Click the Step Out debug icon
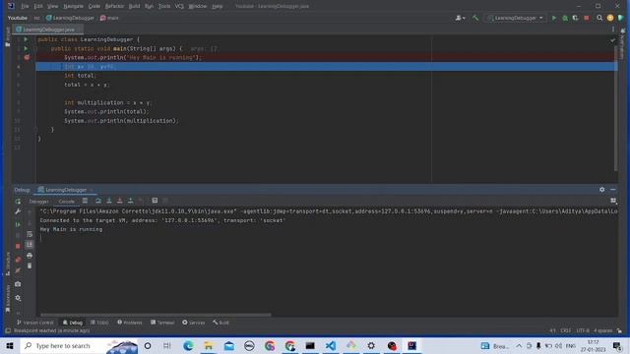 point(130,201)
